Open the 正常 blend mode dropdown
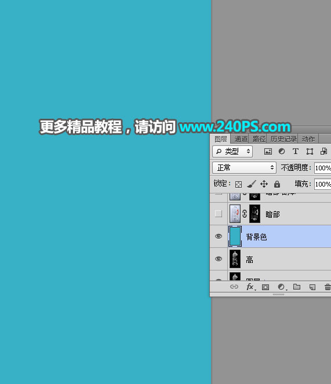 244,168
